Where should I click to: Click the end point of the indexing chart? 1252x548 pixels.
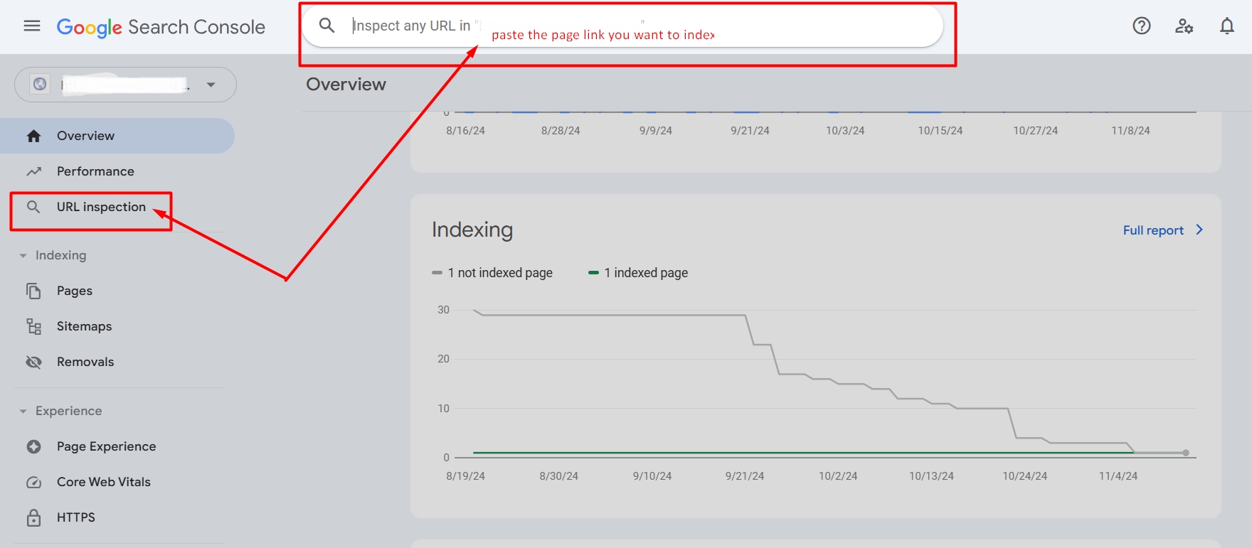1186,453
